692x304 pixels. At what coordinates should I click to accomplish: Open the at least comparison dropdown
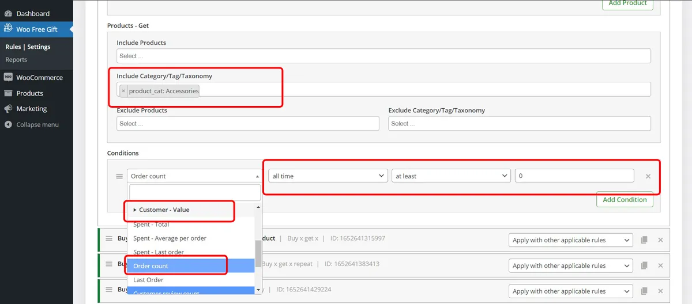point(452,176)
